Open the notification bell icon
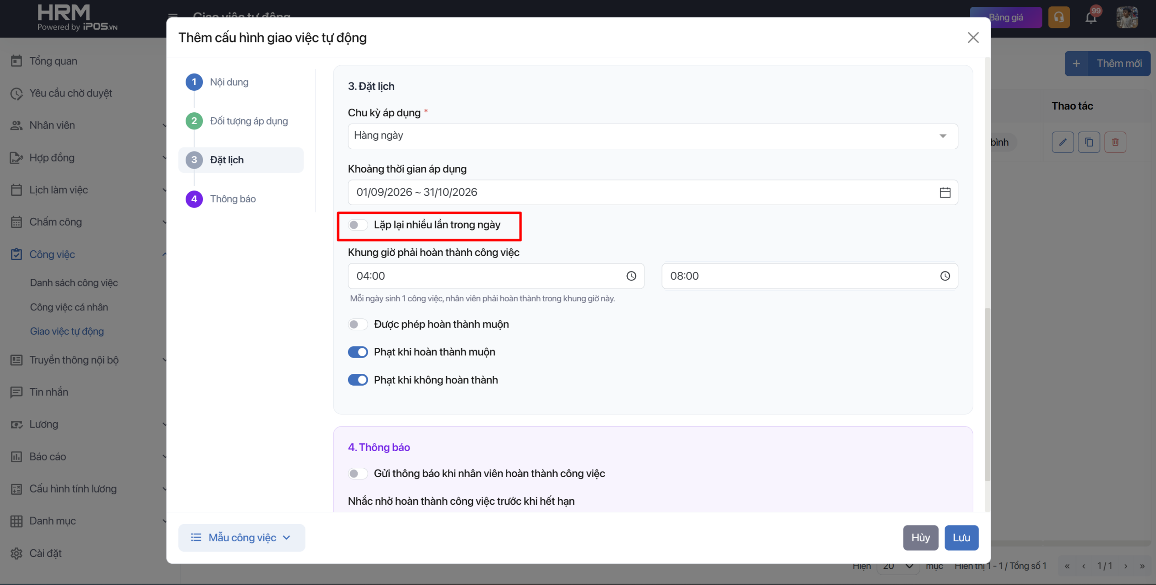 tap(1091, 18)
